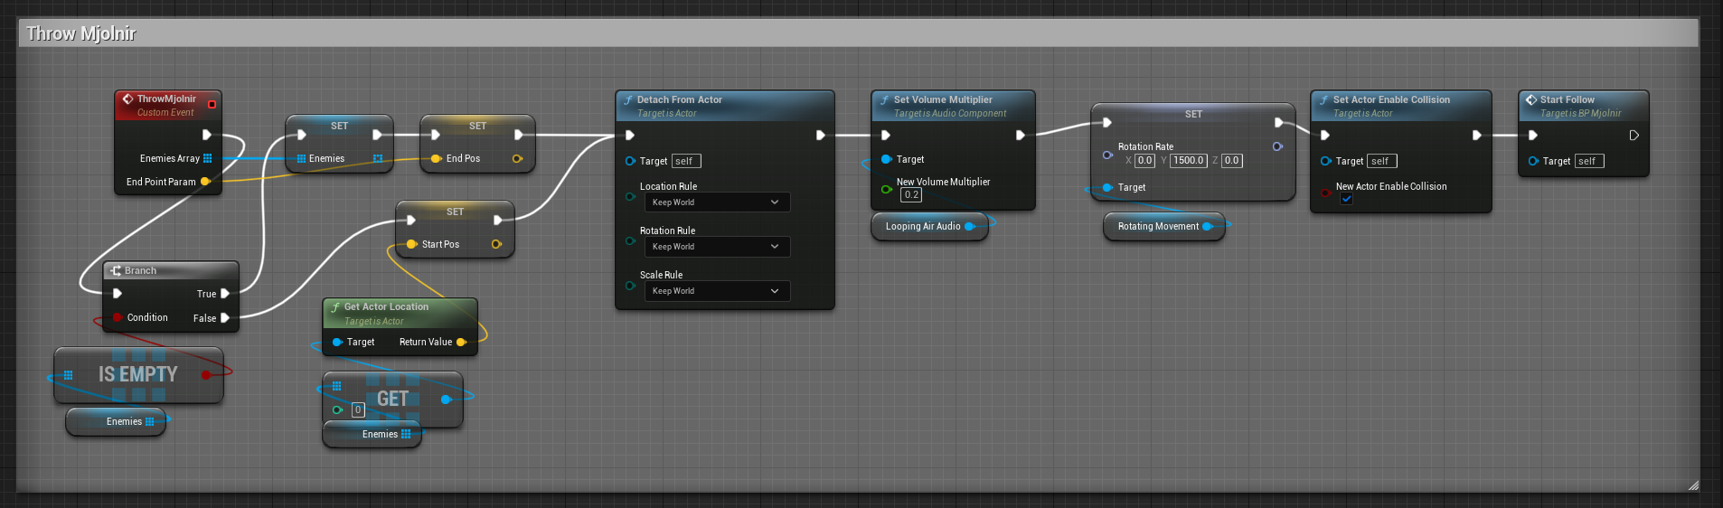Click the red delegate pin on ThrowMjolnir
The width and height of the screenshot is (1723, 508).
click(212, 104)
